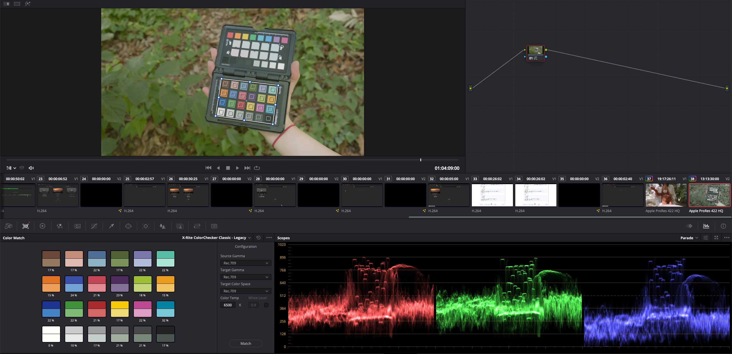The image size is (732, 354).
Task: Enable the White Level checkbox
Action: 266,305
